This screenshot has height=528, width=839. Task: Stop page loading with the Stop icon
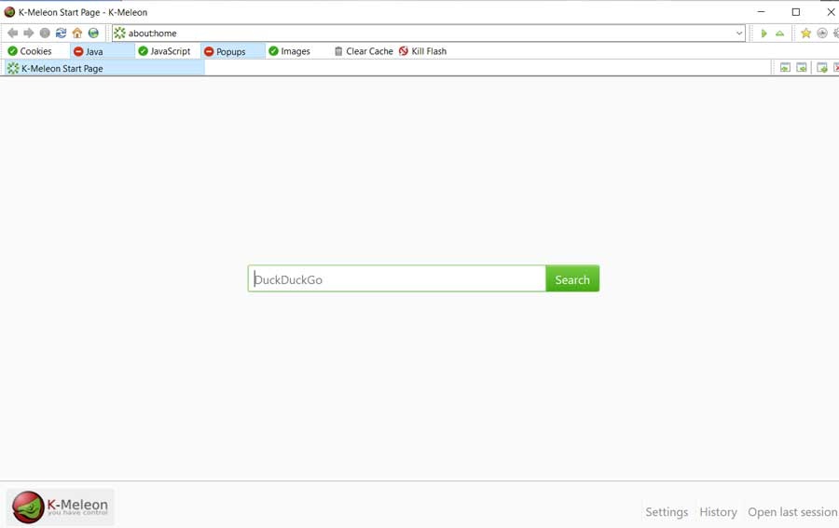[x=45, y=34]
